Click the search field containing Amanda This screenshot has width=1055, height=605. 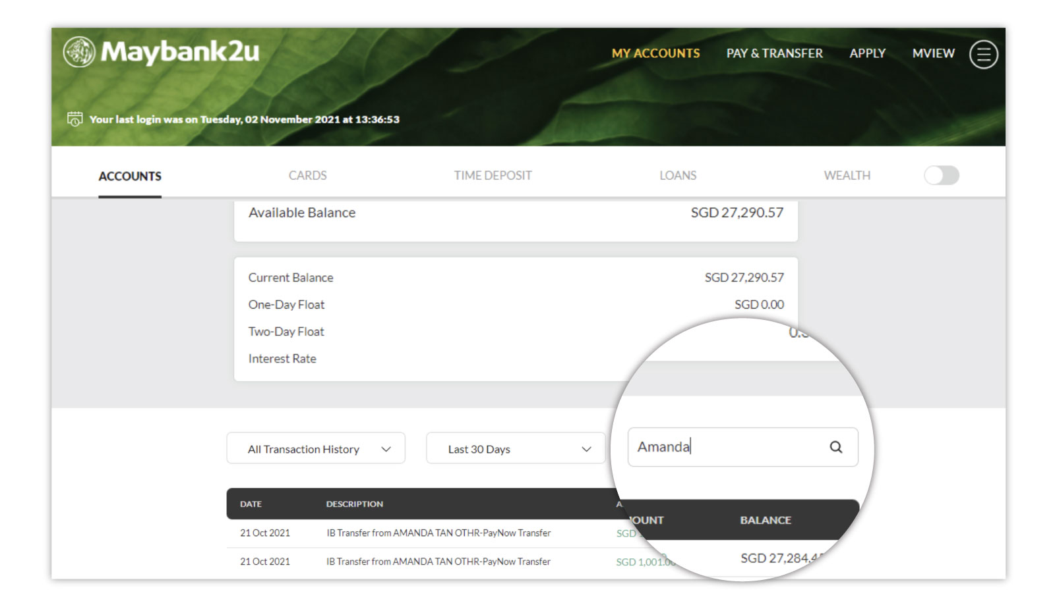[742, 447]
